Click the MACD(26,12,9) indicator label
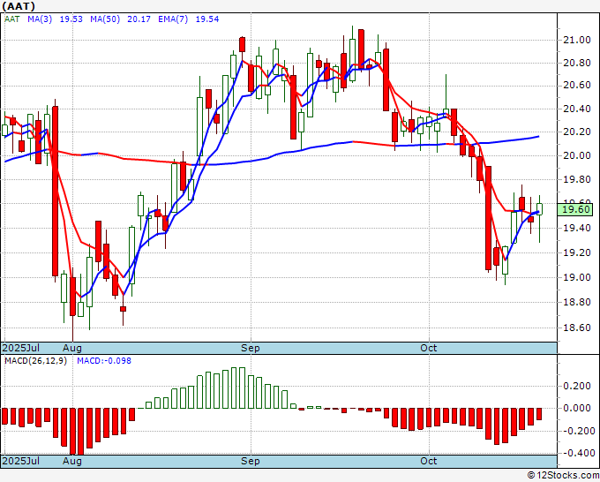The width and height of the screenshot is (600, 482). tap(35, 361)
